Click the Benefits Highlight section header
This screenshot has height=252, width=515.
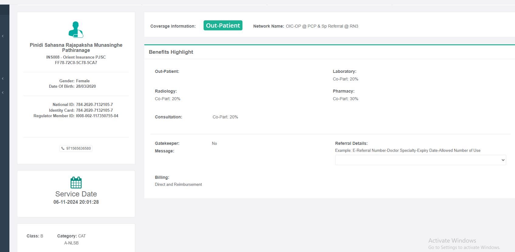tap(171, 52)
